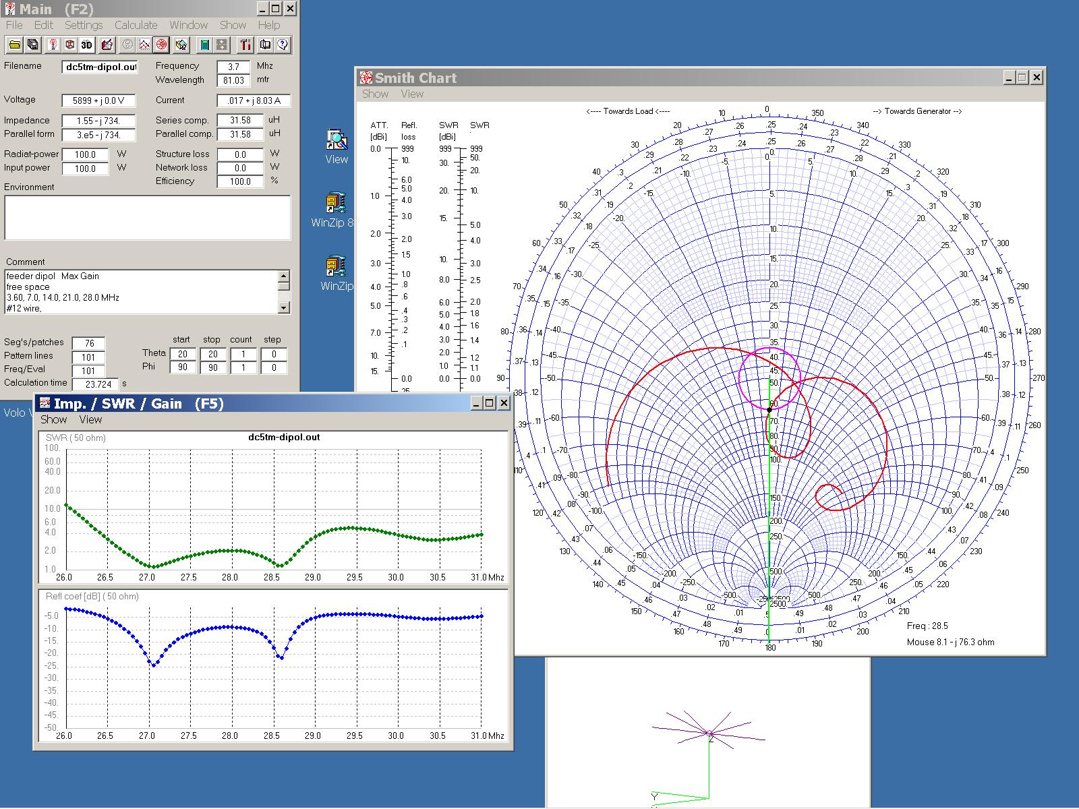Click the Imp./SWR/Gain window title icon
Screen dimensions: 1079x809
(x=45, y=403)
